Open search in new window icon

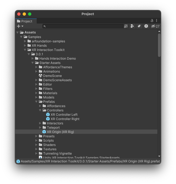pos(126,26)
